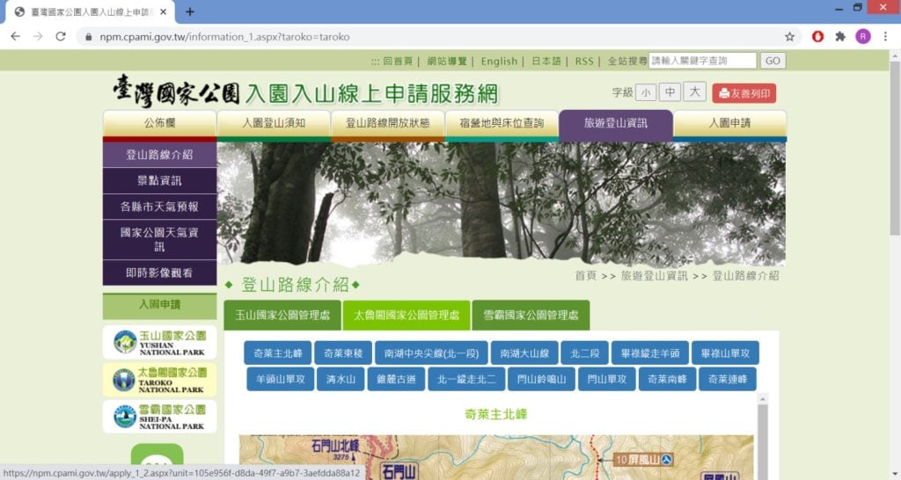
Task: Select the 奇萊連峰 route button
Action: tap(728, 379)
